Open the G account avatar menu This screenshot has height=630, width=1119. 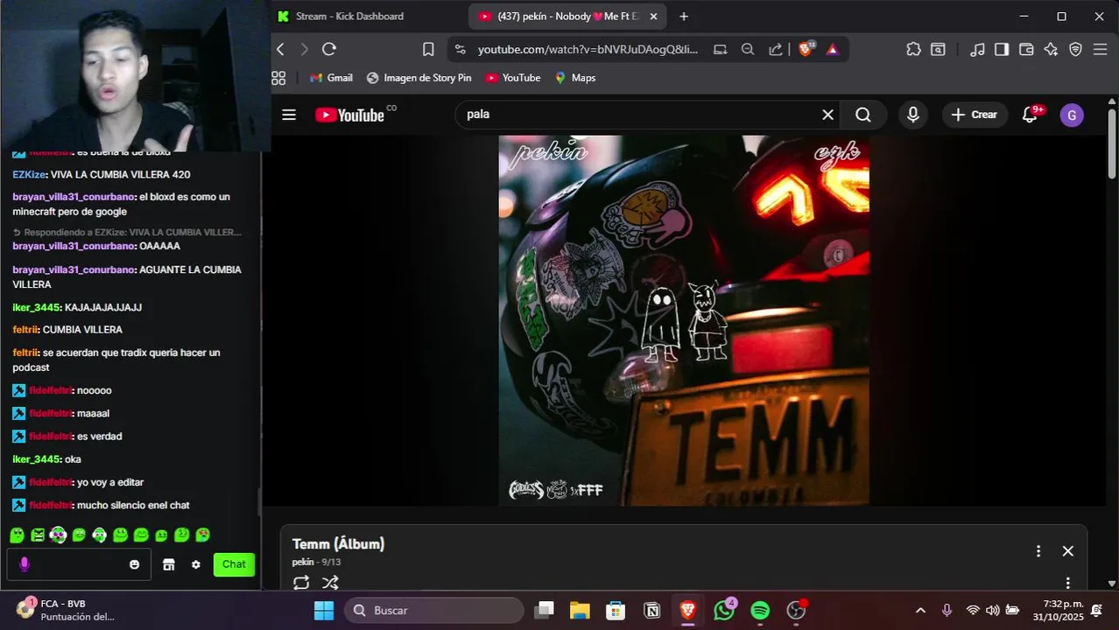click(1072, 115)
